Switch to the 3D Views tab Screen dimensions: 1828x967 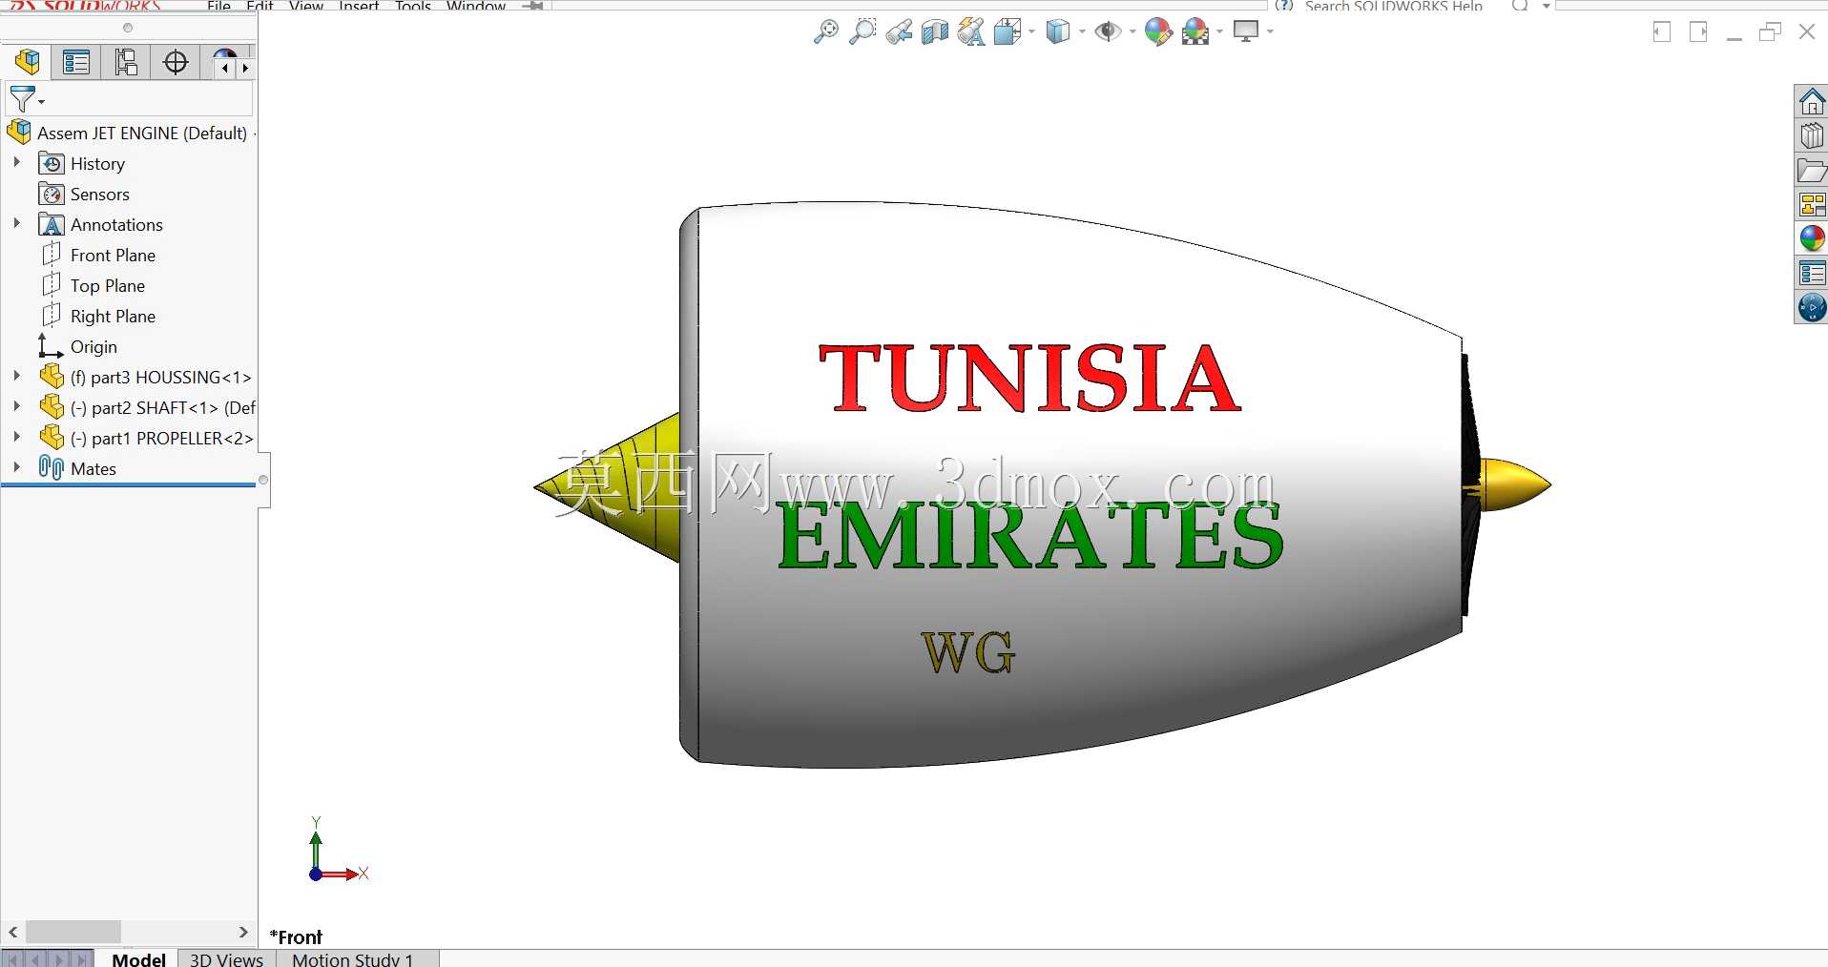pyautogui.click(x=226, y=958)
